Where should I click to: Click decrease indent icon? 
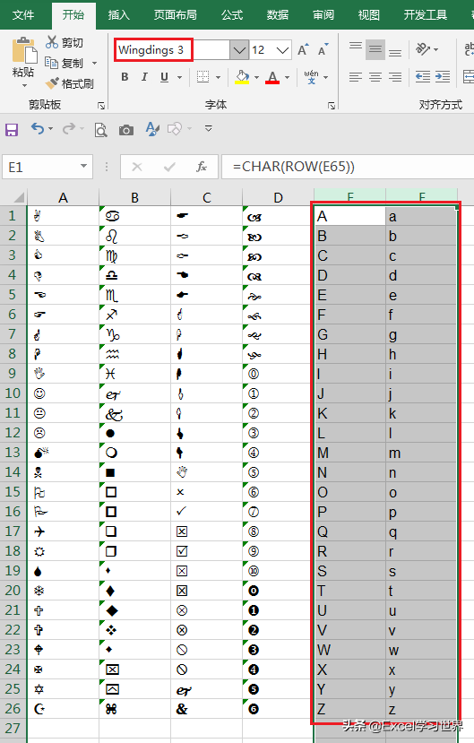coord(422,77)
